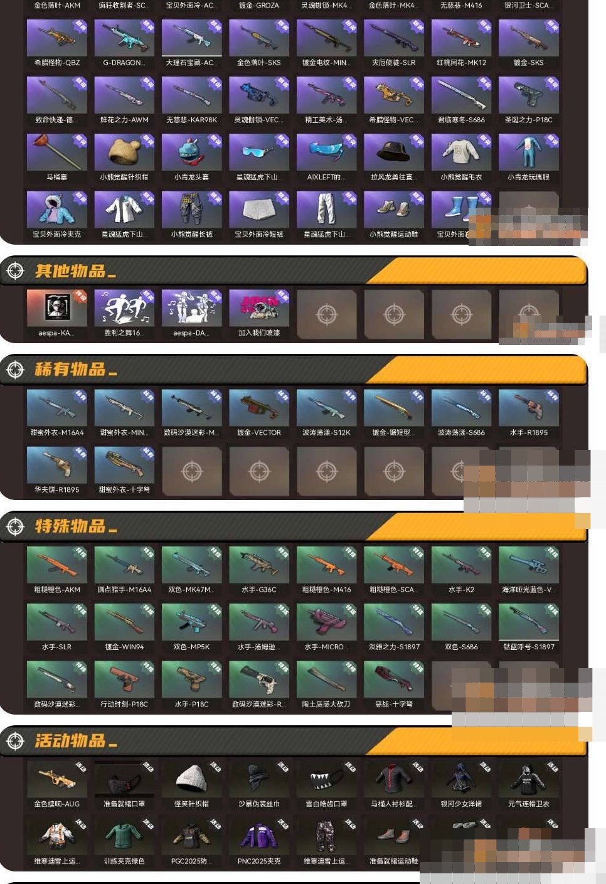Select the 怪笑针织帽 beanie item

pos(191,784)
